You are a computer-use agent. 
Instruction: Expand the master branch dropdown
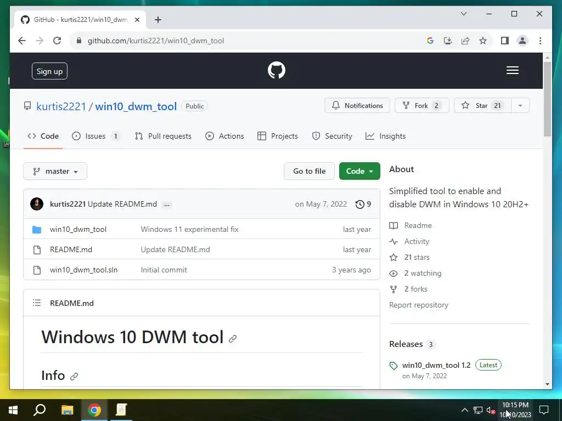55,171
